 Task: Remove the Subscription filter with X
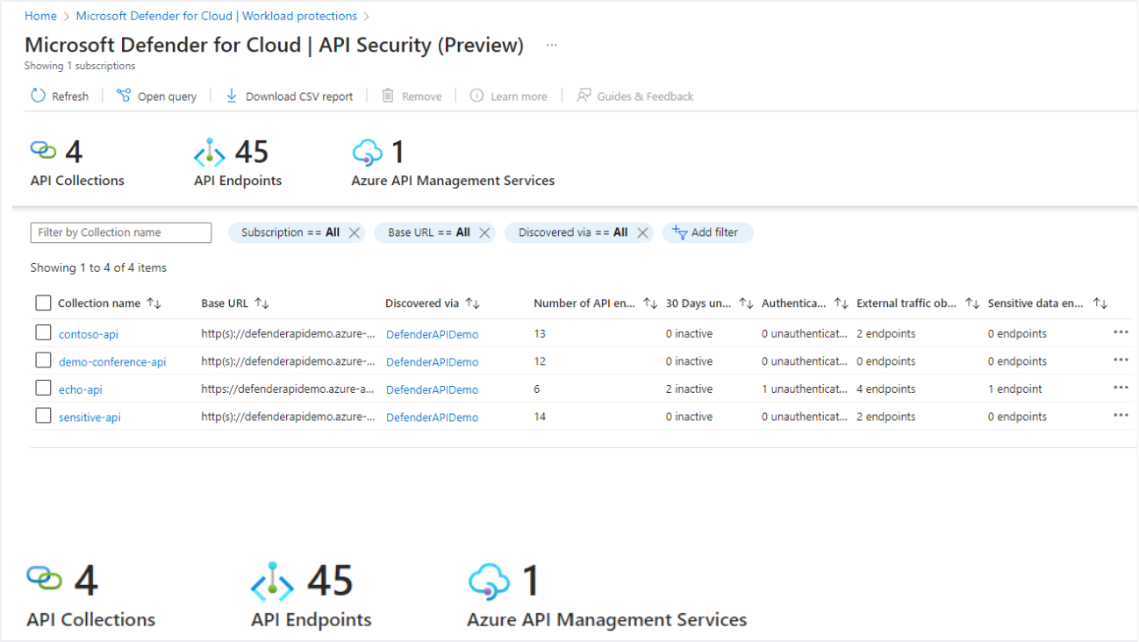point(355,232)
